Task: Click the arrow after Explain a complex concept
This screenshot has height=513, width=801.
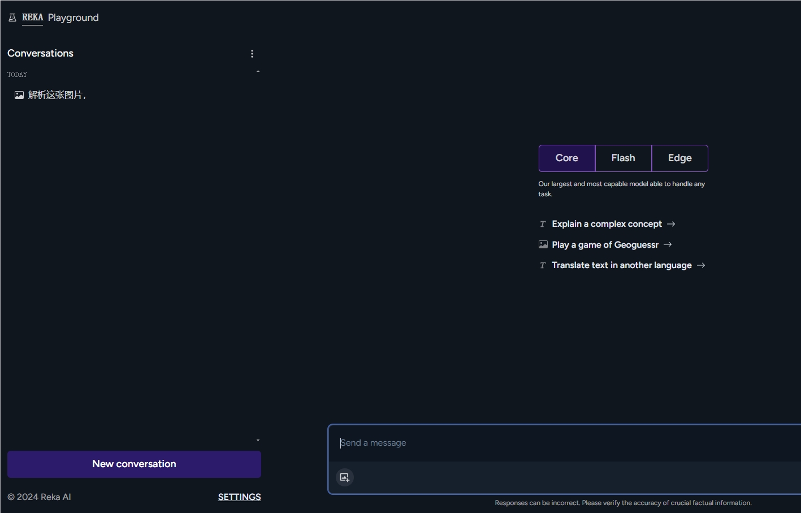Action: coord(671,224)
